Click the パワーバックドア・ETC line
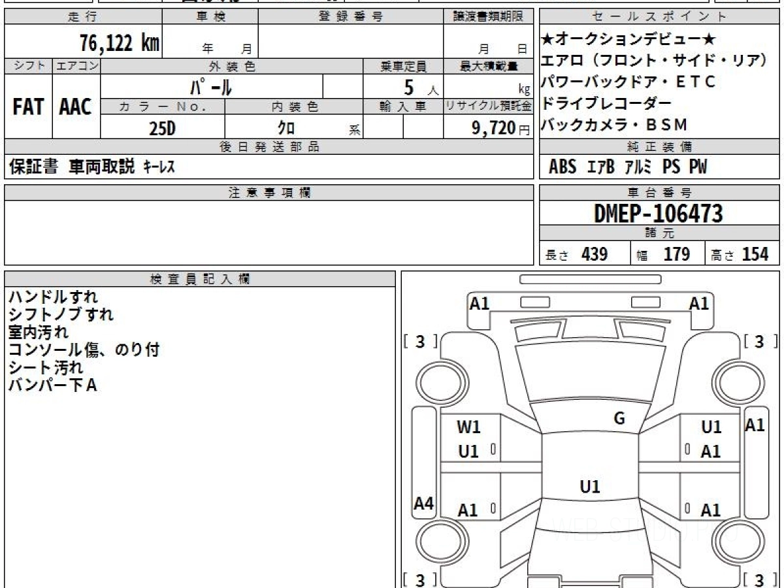Screen dimensions: 784x588 (x=629, y=82)
